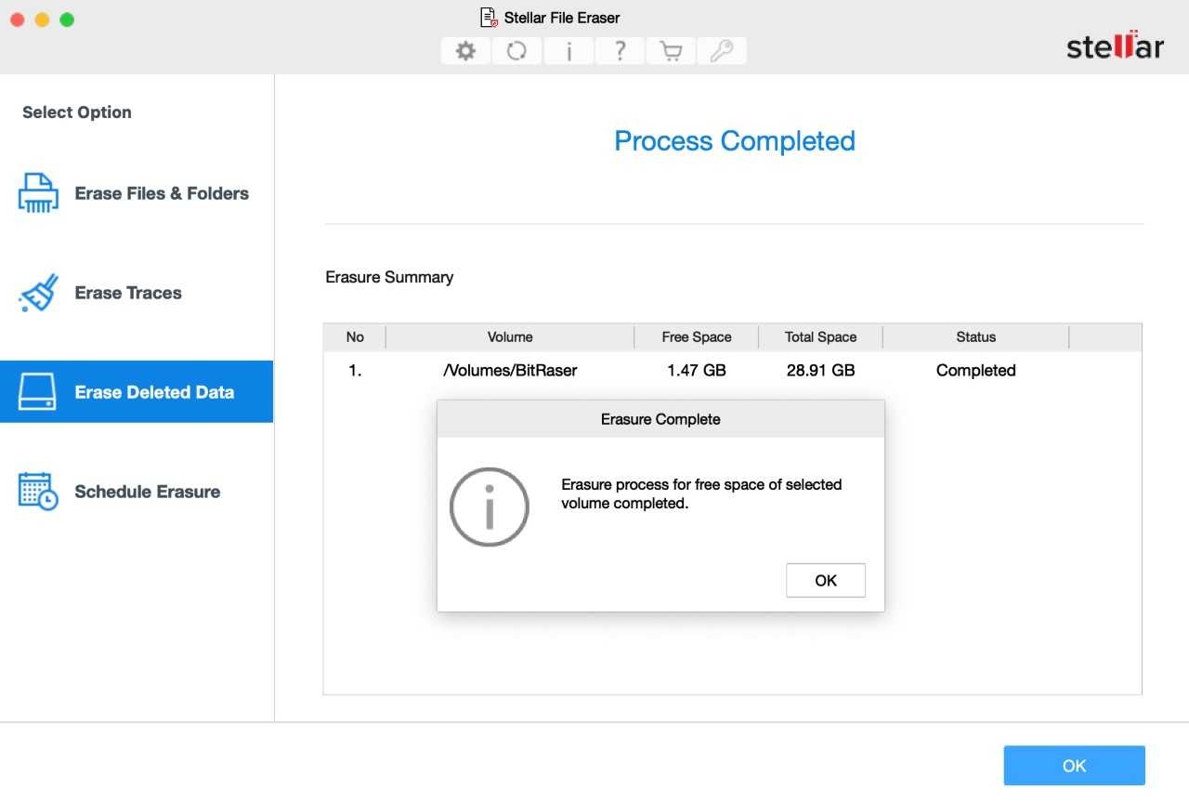The width and height of the screenshot is (1189, 803).
Task: Click the circular update icon in toolbar
Action: pyautogui.click(x=517, y=51)
